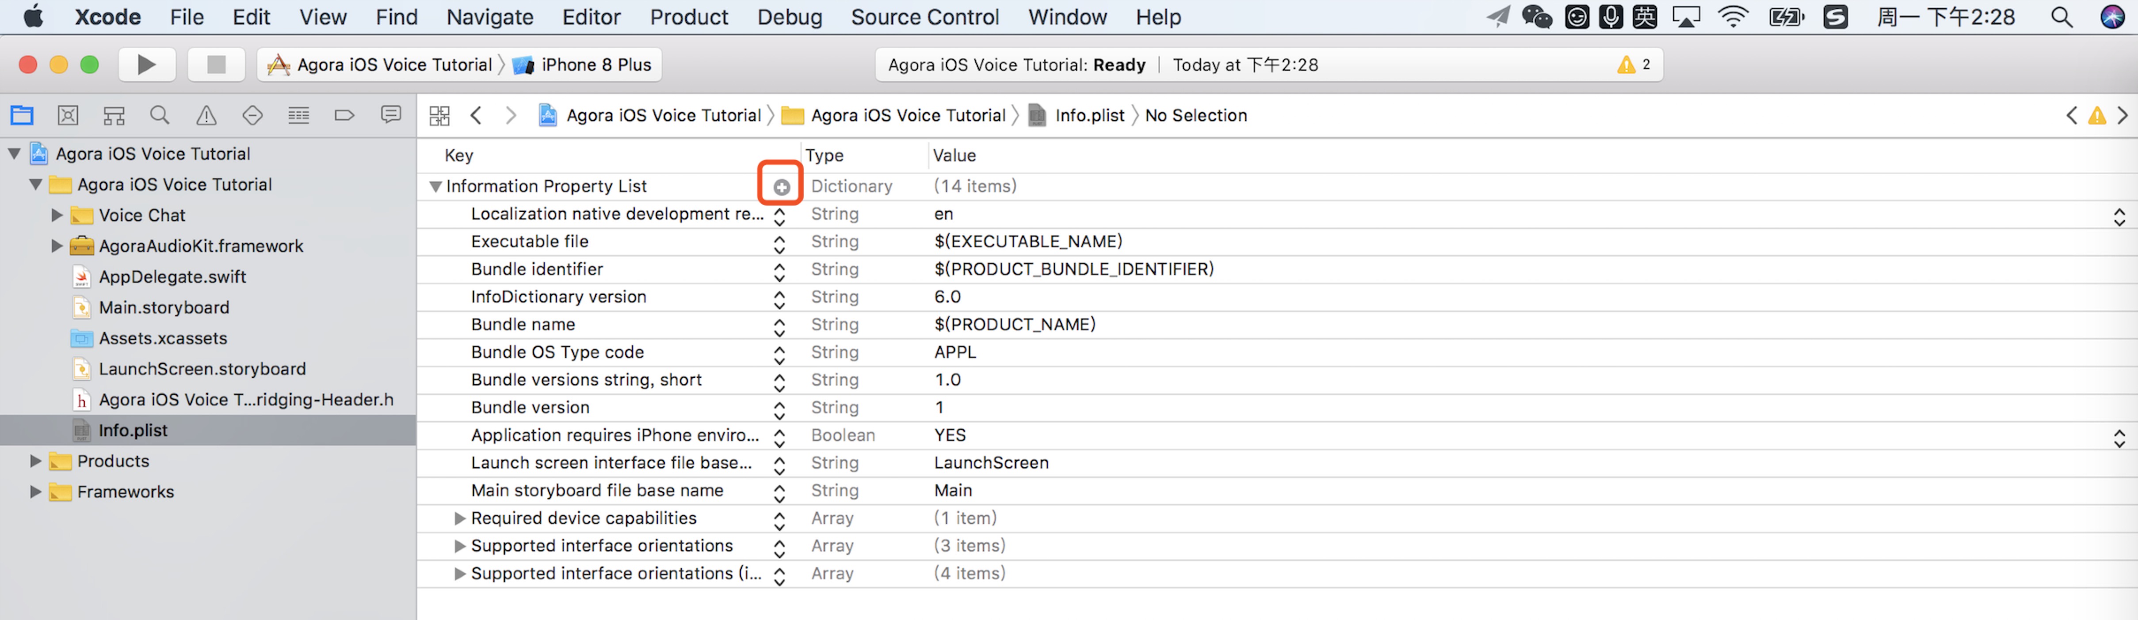The width and height of the screenshot is (2138, 620).
Task: Select Assets.xcassets in navigator
Action: tap(163, 337)
